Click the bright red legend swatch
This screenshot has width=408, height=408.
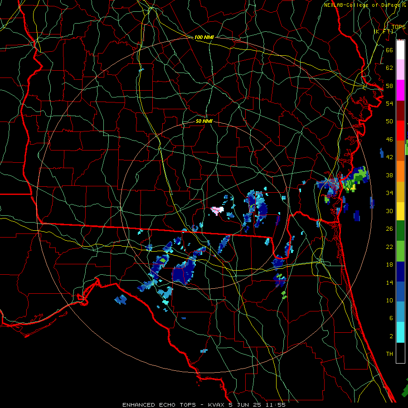click(x=400, y=131)
